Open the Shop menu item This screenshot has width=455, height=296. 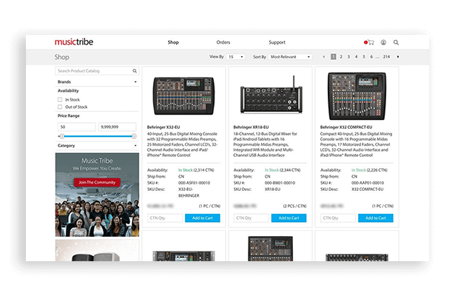(x=173, y=42)
